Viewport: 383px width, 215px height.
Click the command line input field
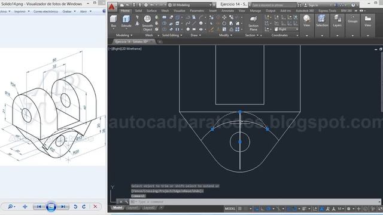pyautogui.click(x=254, y=202)
